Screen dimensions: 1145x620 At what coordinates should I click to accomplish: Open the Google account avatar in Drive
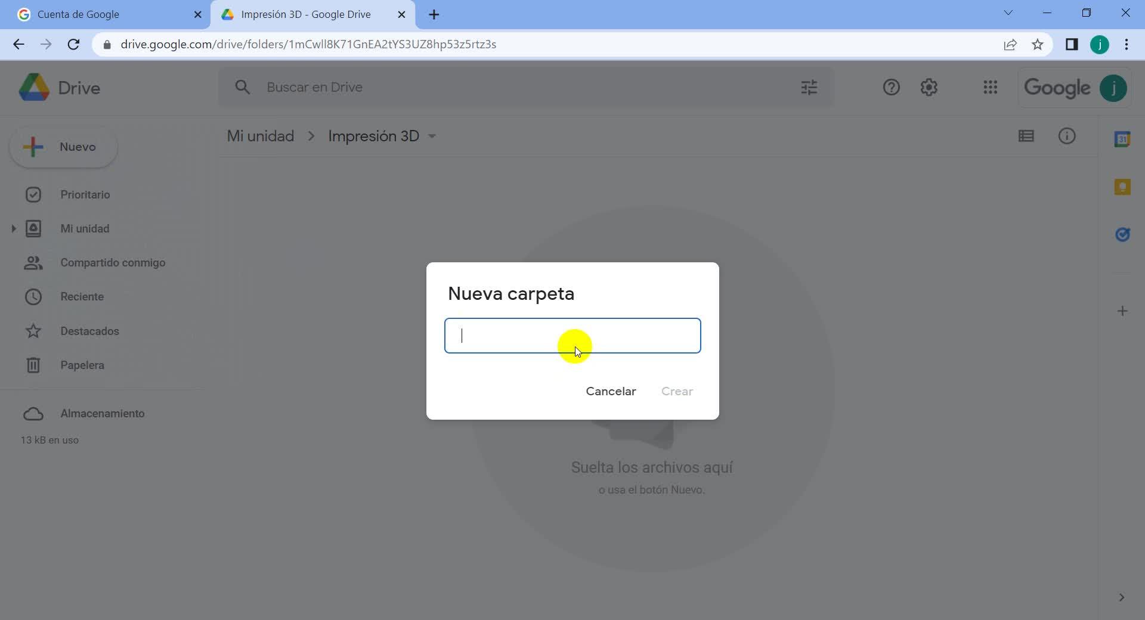point(1113,88)
